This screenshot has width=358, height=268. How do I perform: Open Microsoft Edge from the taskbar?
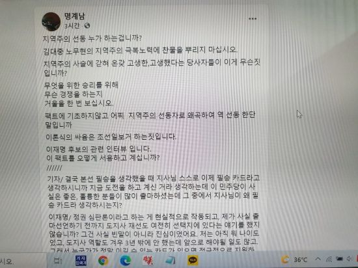point(126,260)
